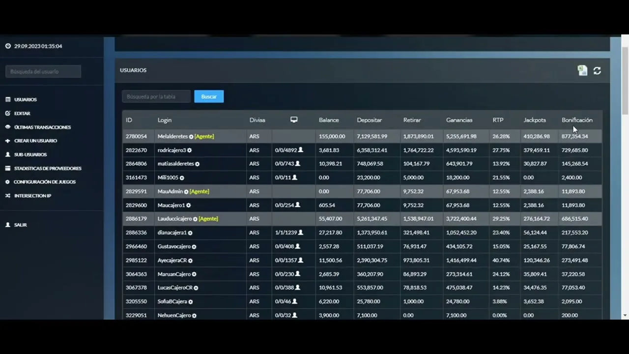The width and height of the screenshot is (629, 354).
Task: Sort by Login column header
Action: (165, 120)
